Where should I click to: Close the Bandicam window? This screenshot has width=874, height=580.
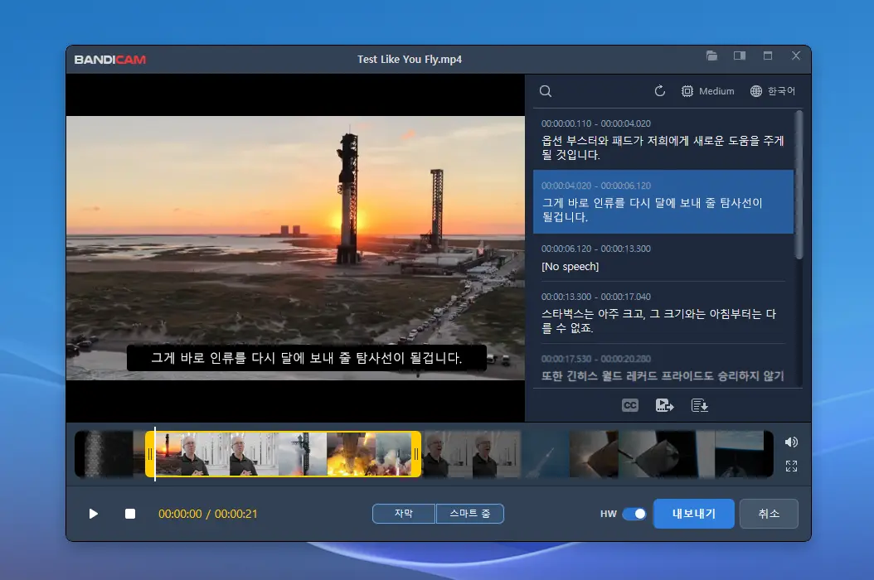tap(796, 56)
